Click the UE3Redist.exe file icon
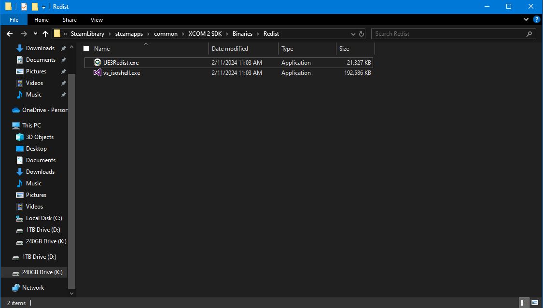The width and height of the screenshot is (543, 308). tap(97, 63)
